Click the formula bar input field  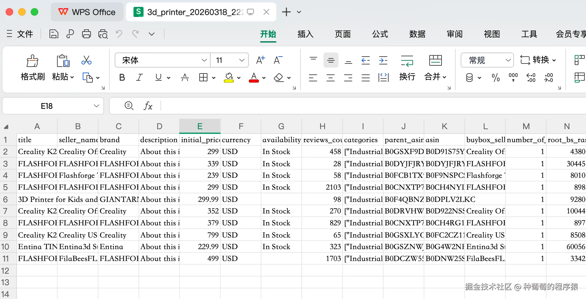coord(373,106)
